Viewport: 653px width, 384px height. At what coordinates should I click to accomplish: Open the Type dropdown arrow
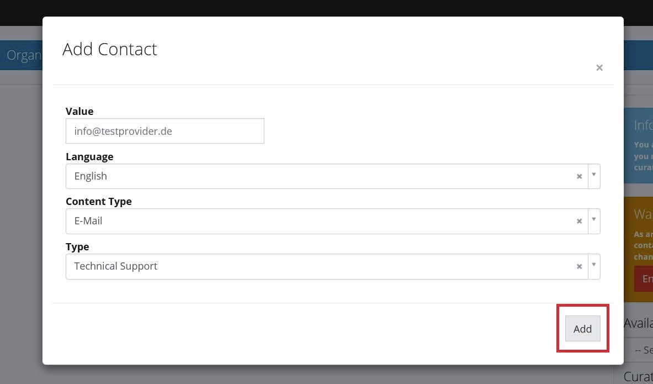(x=594, y=265)
